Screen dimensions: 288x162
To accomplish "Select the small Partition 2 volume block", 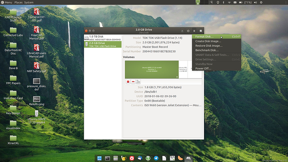I will point(183,69).
